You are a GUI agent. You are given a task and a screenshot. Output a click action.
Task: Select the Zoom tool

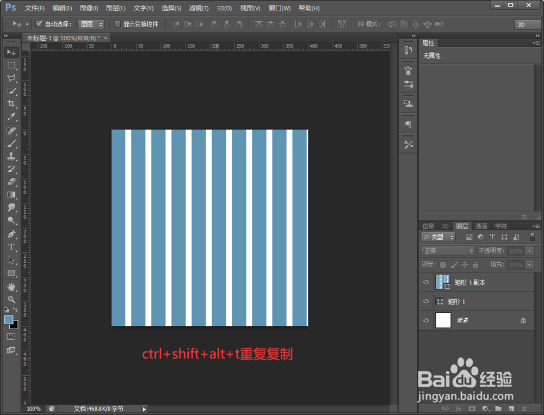[x=11, y=299]
